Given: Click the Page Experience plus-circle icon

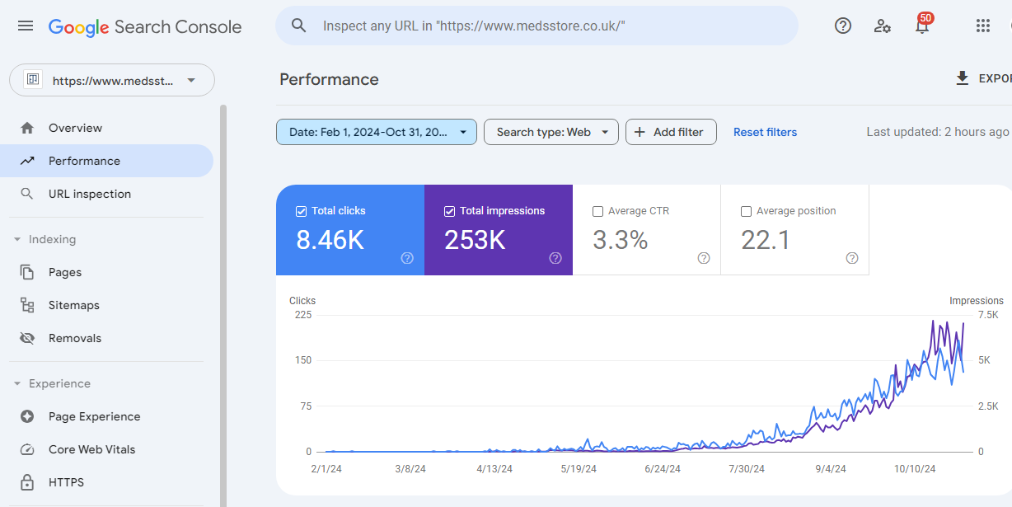Looking at the screenshot, I should pos(27,416).
